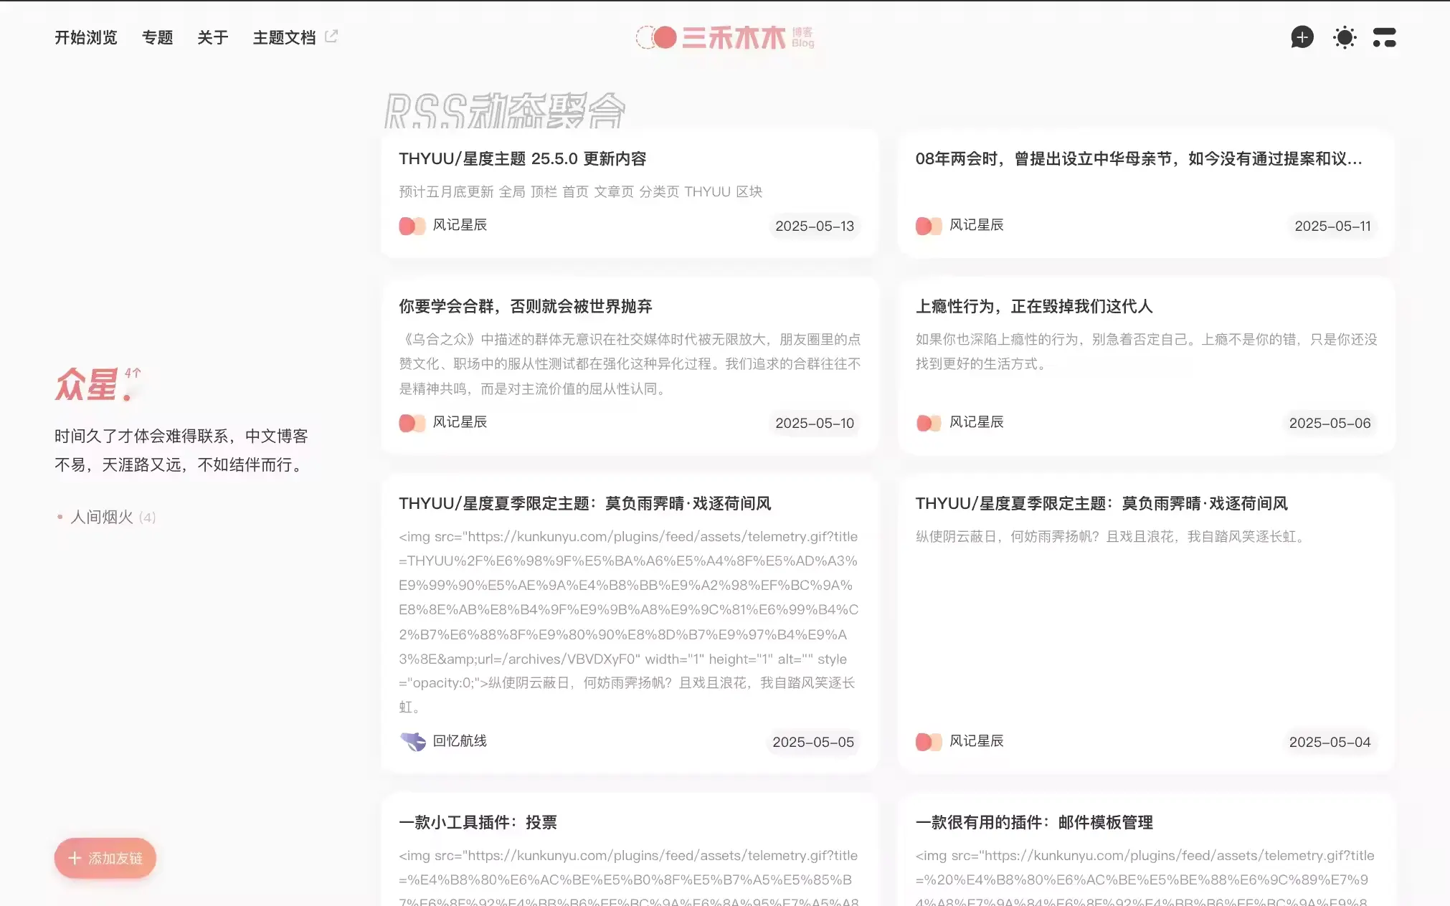Click the 三禾木木 blog logo
The image size is (1450, 906).
(x=724, y=37)
